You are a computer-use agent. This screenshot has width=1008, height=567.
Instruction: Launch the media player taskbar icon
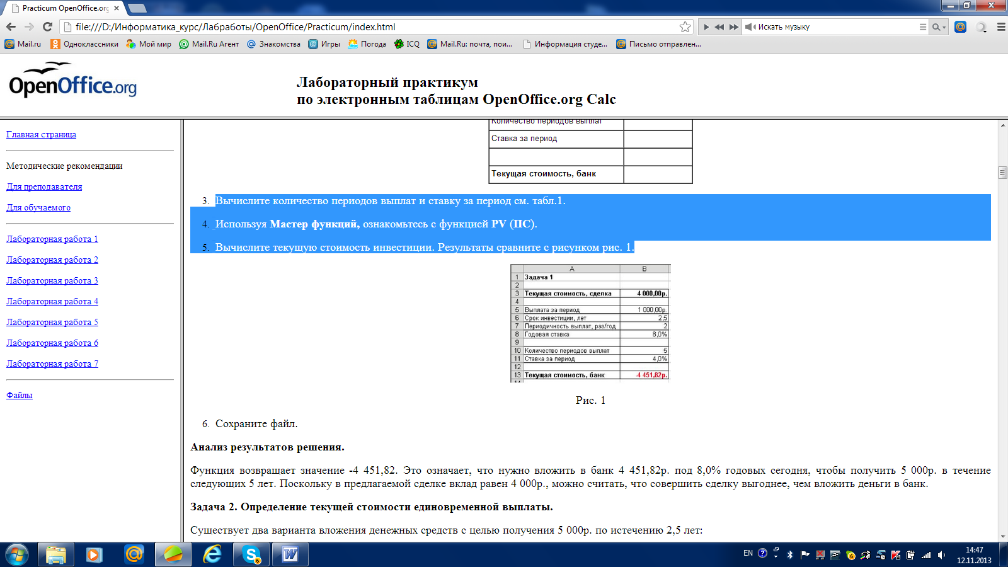pos(94,554)
